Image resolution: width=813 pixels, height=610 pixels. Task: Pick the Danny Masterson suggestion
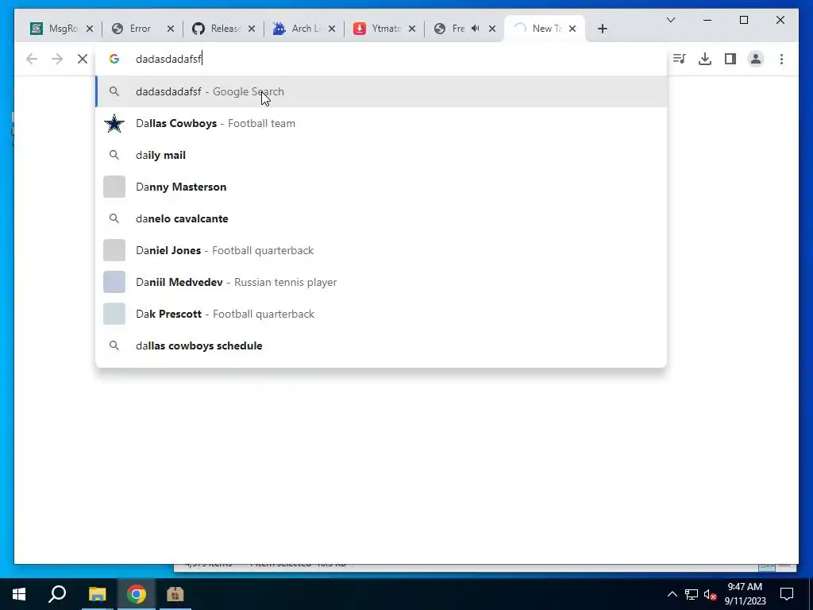(381, 187)
